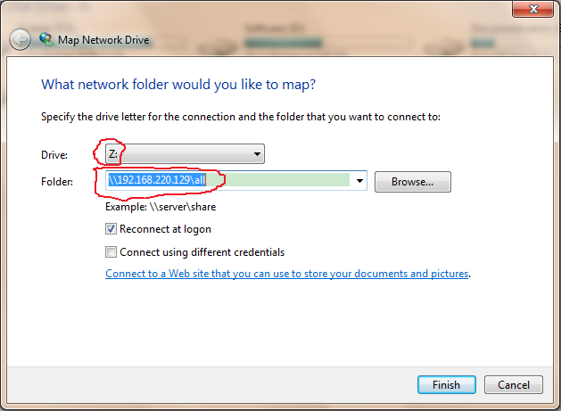Screen dimensions: 561x411
Task: Click the empty area of the Folder field
Action: [x=279, y=180]
